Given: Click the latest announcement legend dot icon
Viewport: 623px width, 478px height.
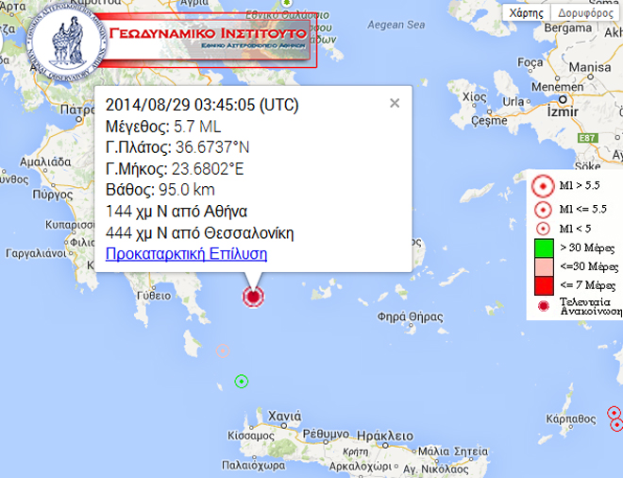Looking at the screenshot, I should 544,307.
